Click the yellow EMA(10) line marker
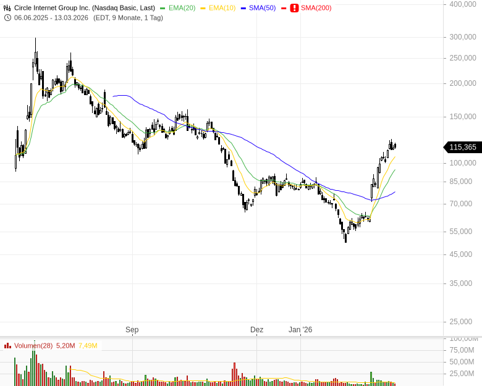Image resolution: width=482 pixels, height=386 pixels. 203,8
